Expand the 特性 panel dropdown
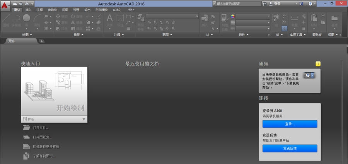The image size is (348, 164). 244,35
